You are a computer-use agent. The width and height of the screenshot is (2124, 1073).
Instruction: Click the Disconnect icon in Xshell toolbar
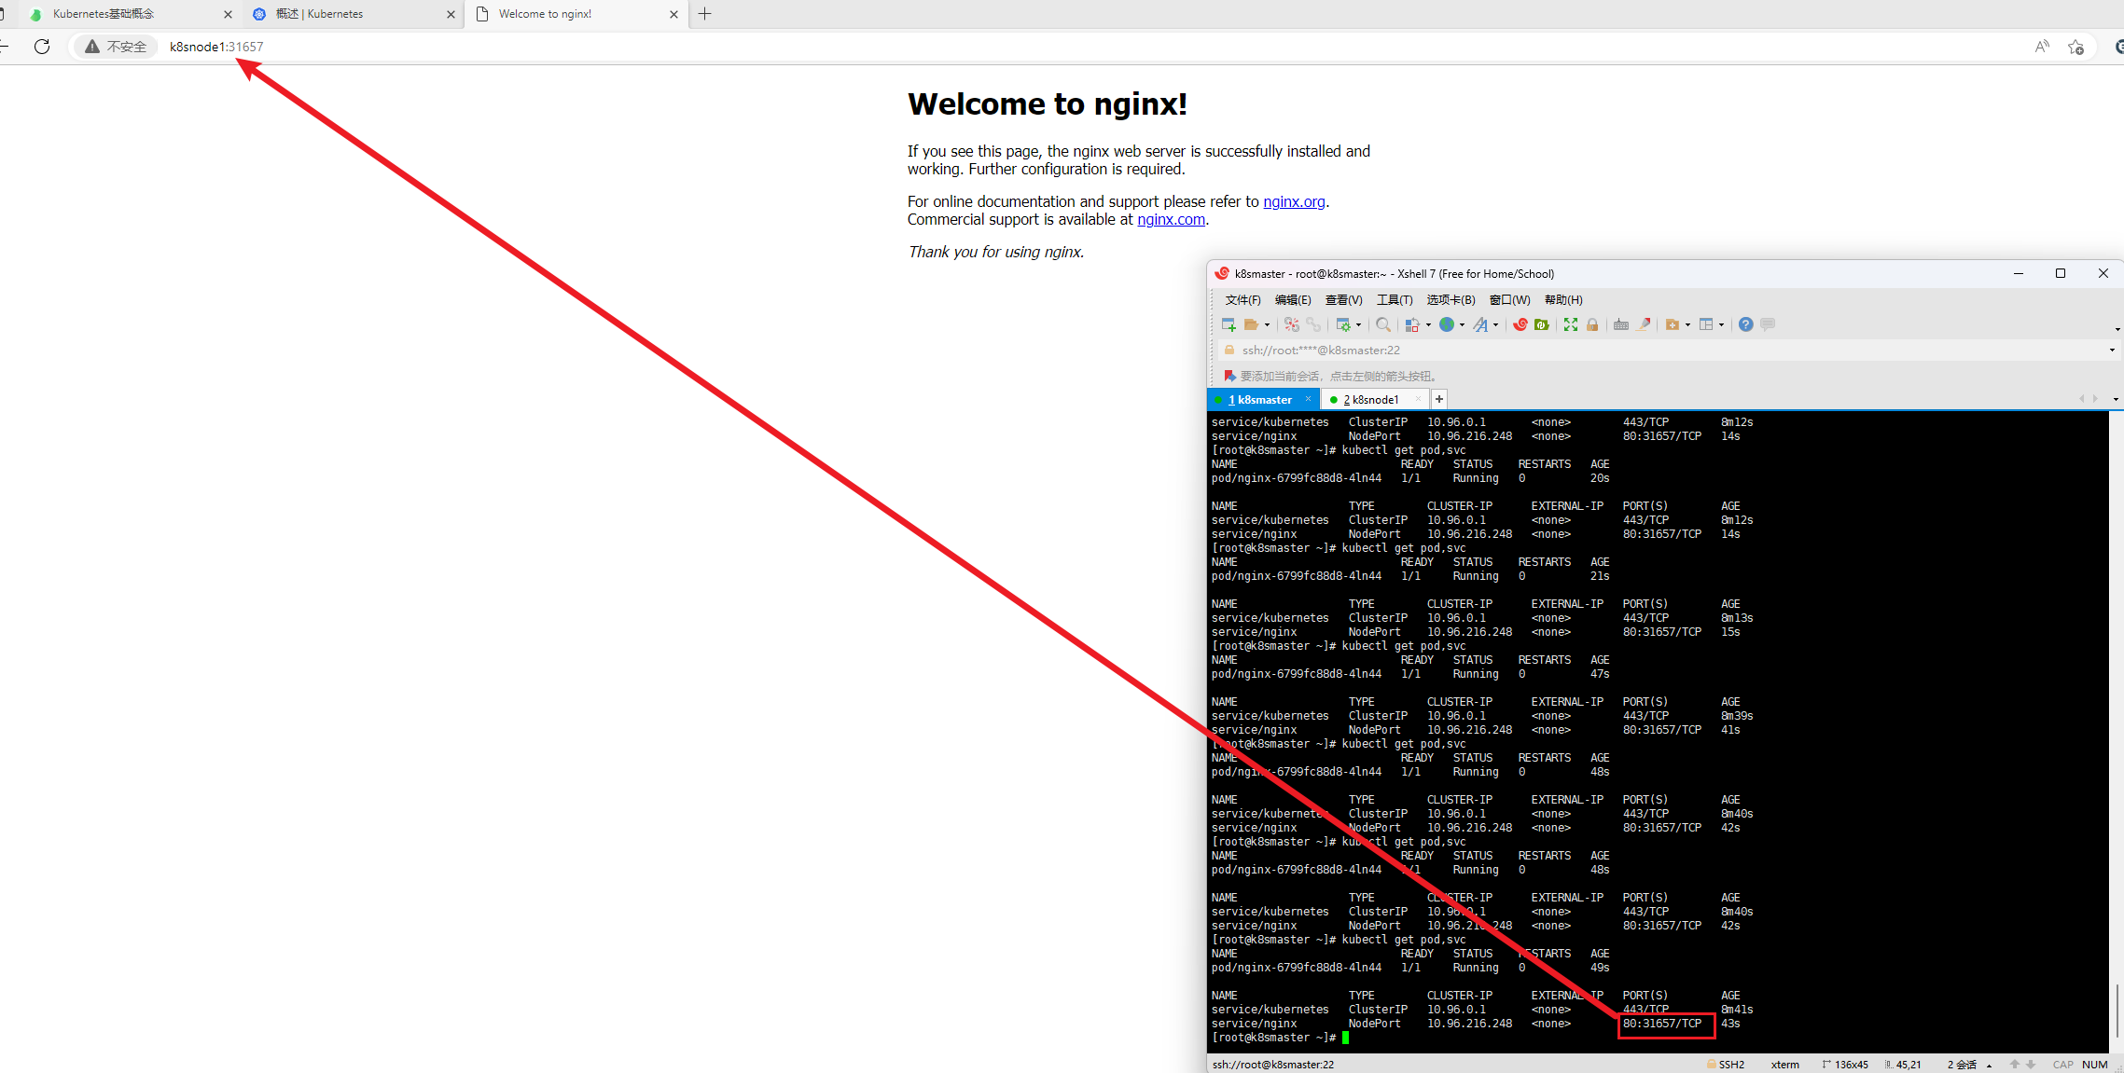point(1292,324)
